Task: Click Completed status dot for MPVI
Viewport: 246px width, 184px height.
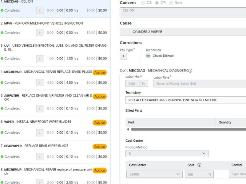Action: pyautogui.click(x=2, y=33)
